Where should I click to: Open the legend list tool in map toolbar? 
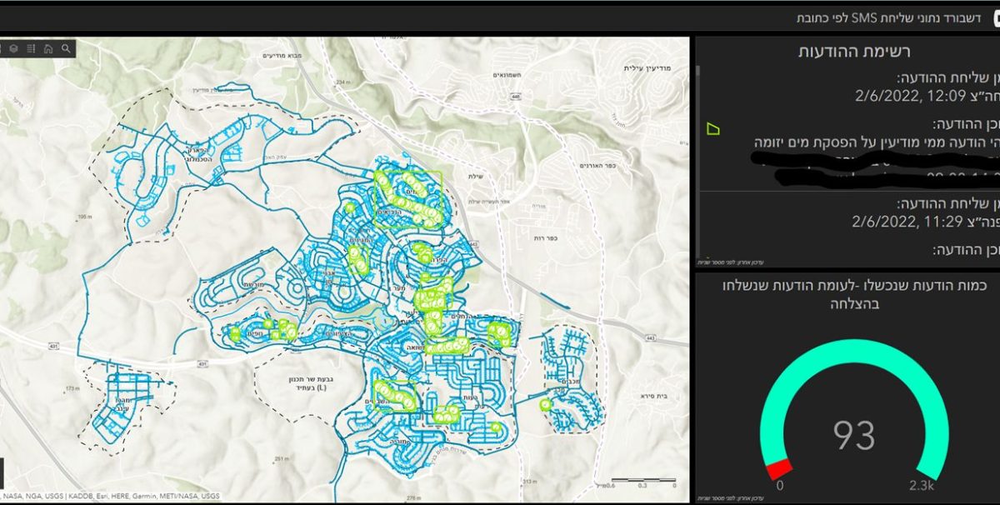click(x=30, y=49)
